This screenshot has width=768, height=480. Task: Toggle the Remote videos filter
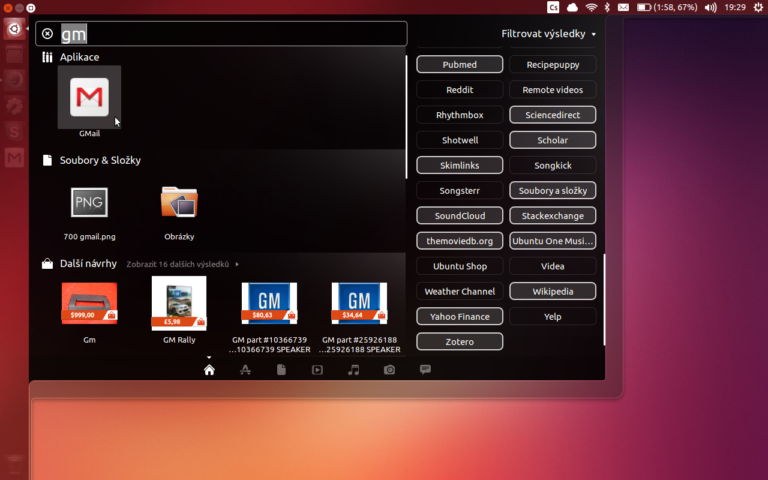pyautogui.click(x=553, y=89)
